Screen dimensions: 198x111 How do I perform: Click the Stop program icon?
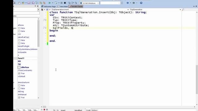coord(65,3)
